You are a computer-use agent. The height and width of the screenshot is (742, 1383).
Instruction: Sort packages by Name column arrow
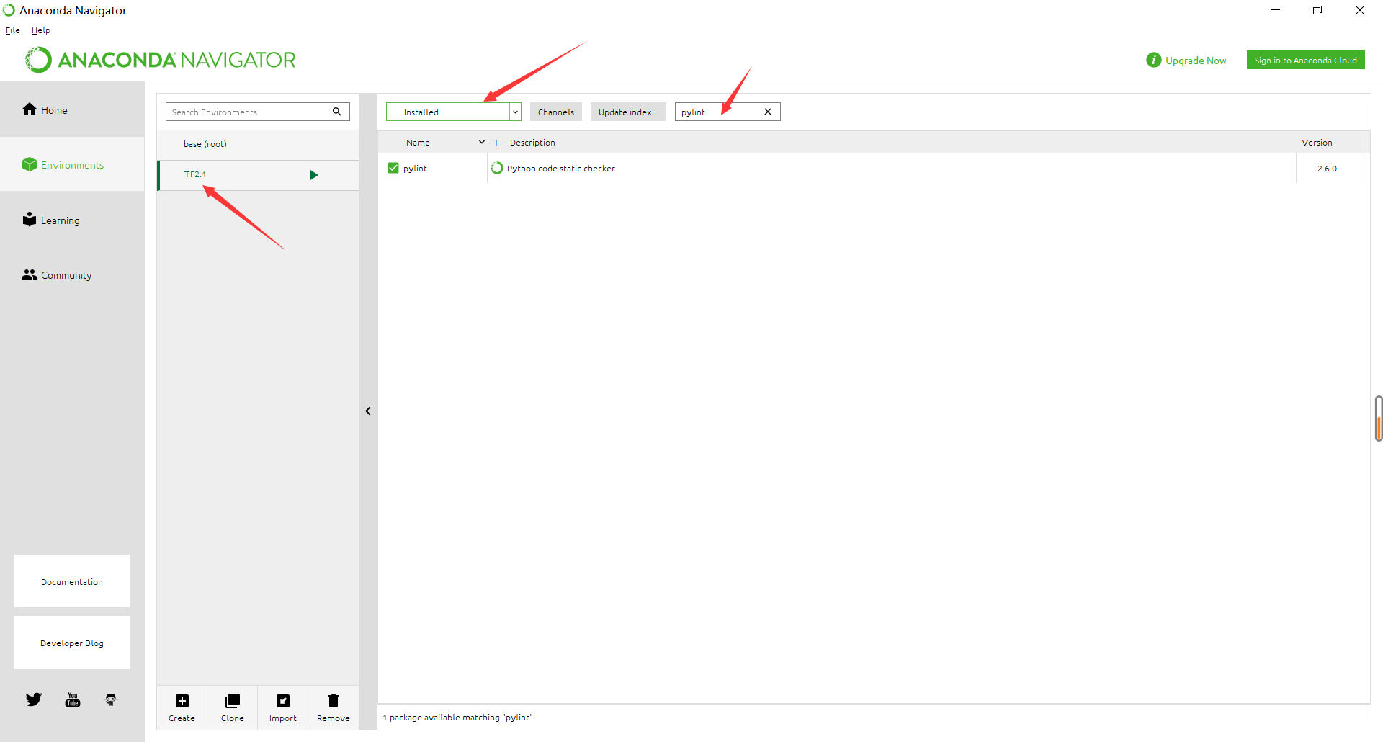click(482, 142)
